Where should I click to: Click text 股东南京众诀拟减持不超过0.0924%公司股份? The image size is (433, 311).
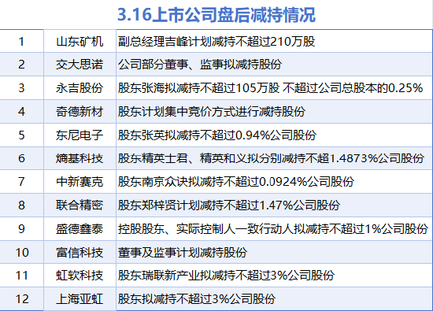click(x=236, y=182)
